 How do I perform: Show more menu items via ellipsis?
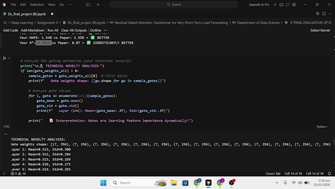pyautogui.click(x=71, y=4)
